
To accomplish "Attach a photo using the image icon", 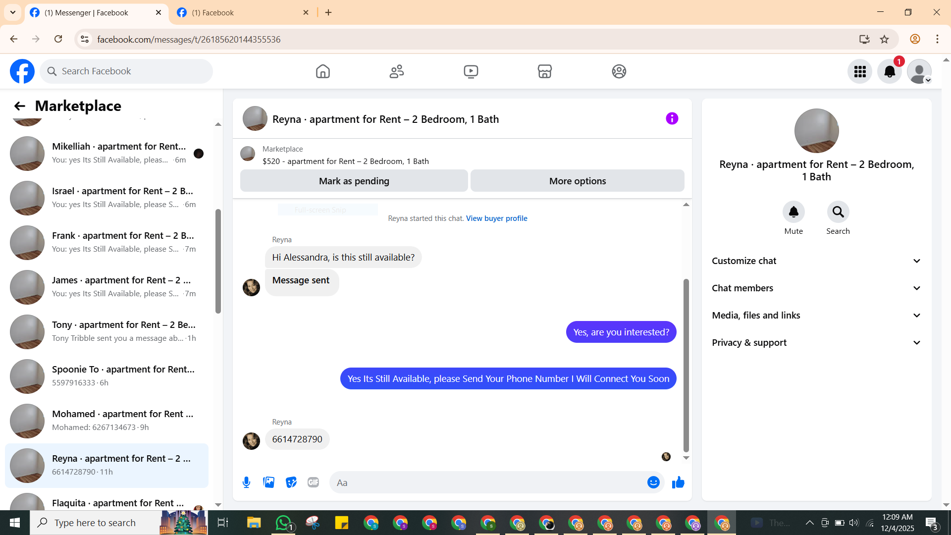I will (268, 482).
